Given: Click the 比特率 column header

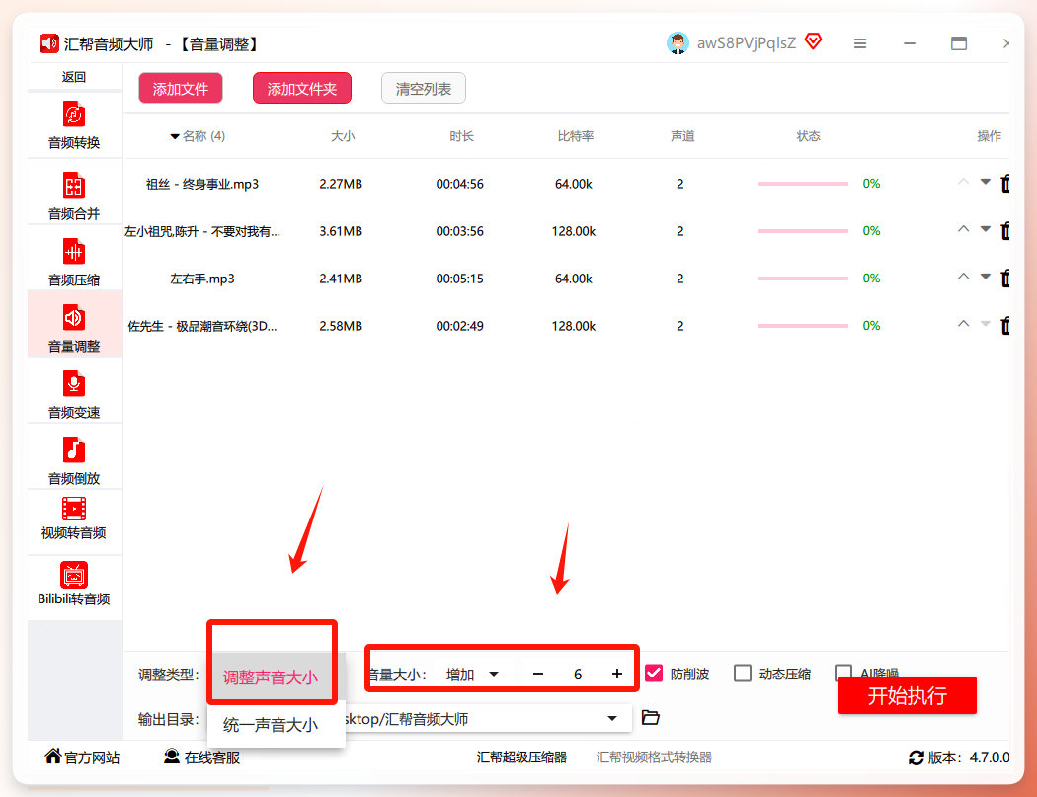Looking at the screenshot, I should tap(576, 136).
